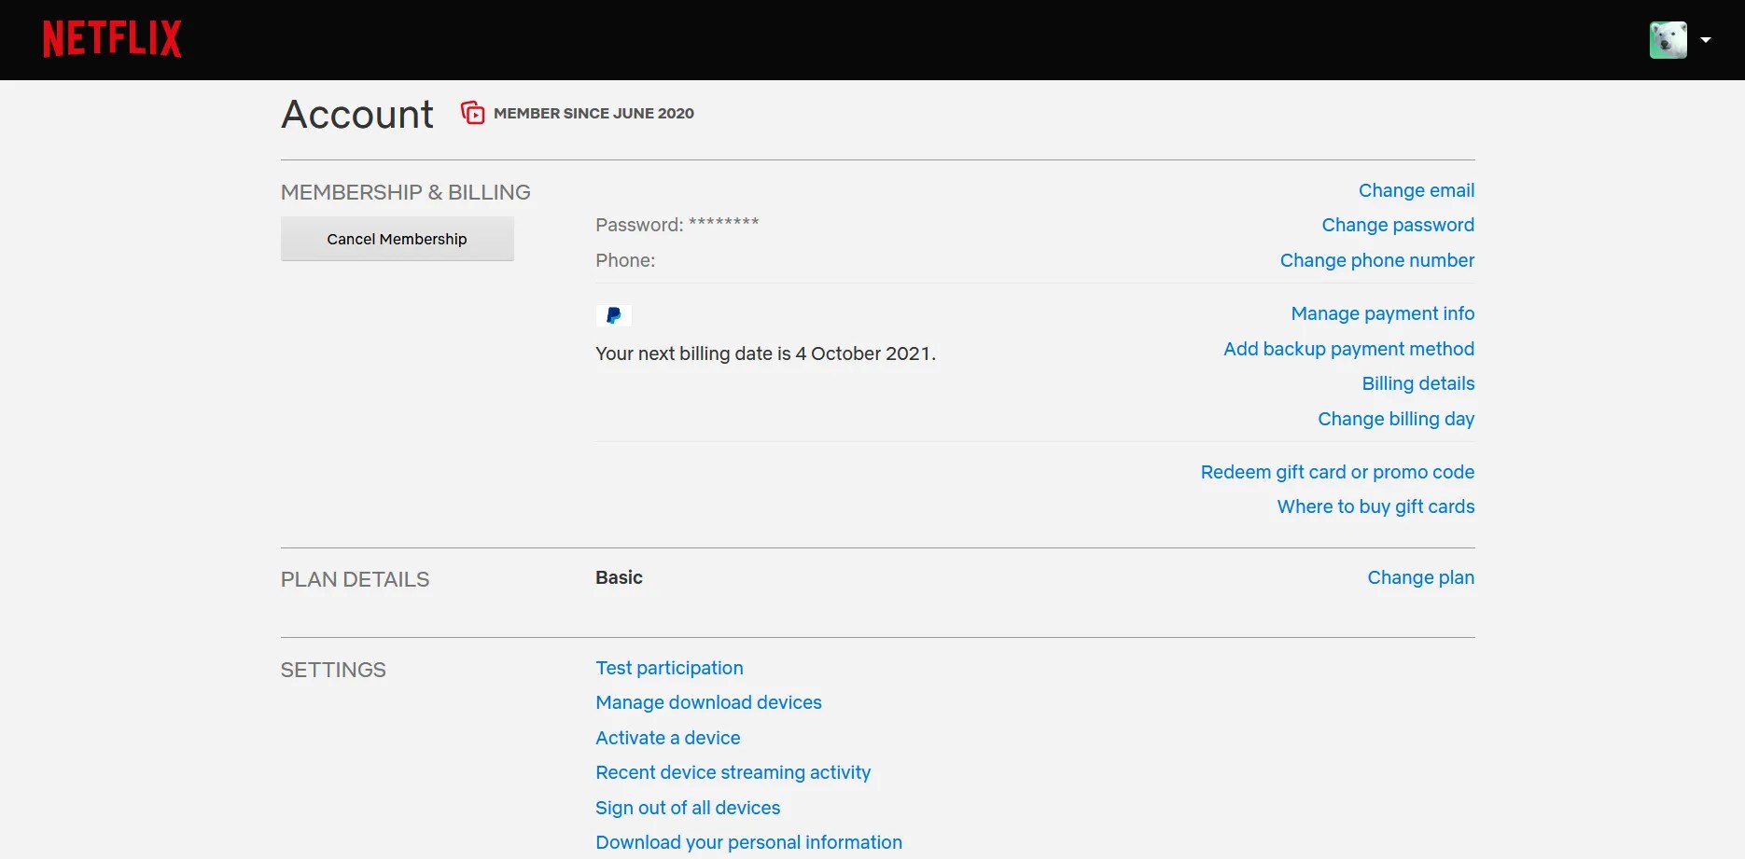Open Change billing day
This screenshot has height=859, width=1745.
click(1395, 419)
